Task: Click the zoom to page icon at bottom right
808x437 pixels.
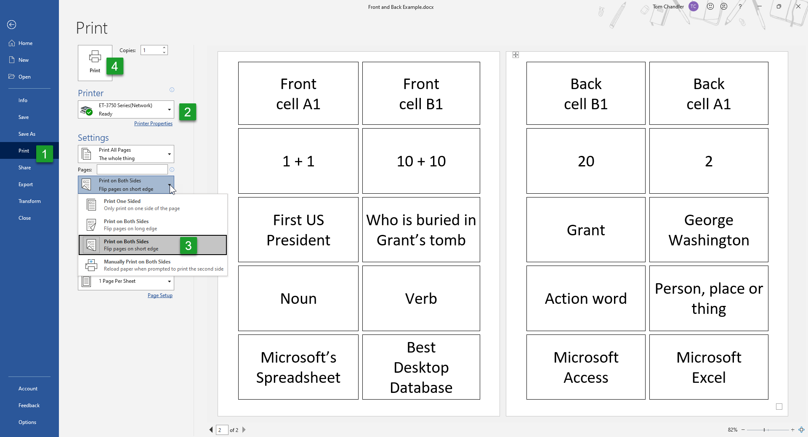Action: coord(801,430)
